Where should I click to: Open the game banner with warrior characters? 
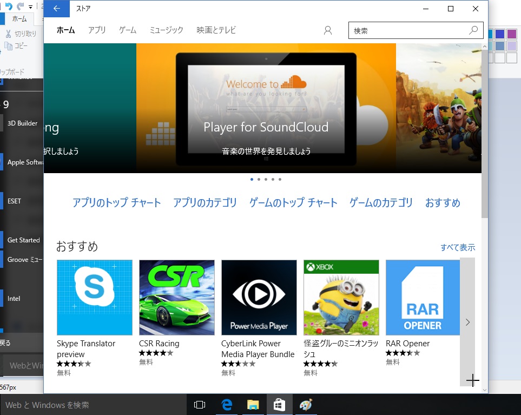[x=439, y=108]
